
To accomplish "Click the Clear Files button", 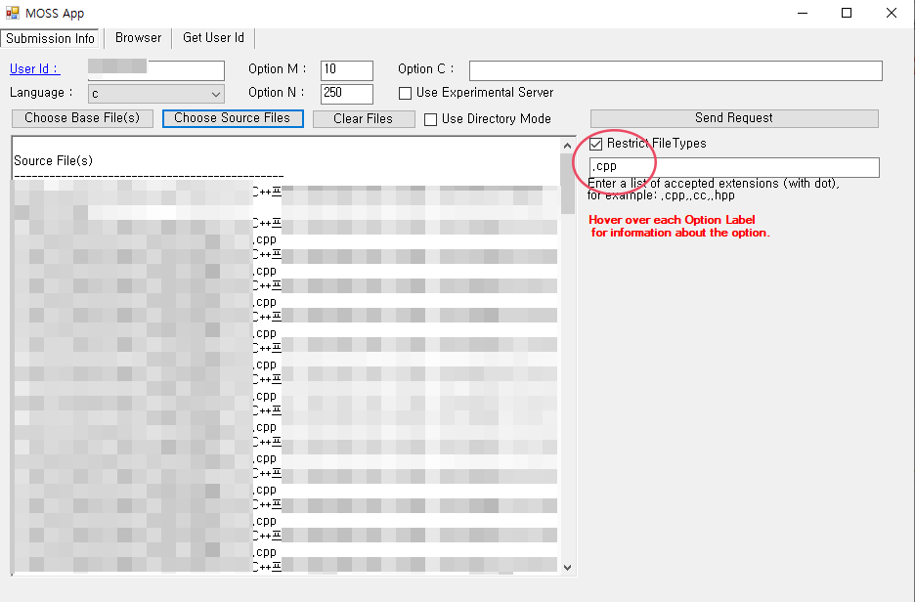I will pos(364,119).
